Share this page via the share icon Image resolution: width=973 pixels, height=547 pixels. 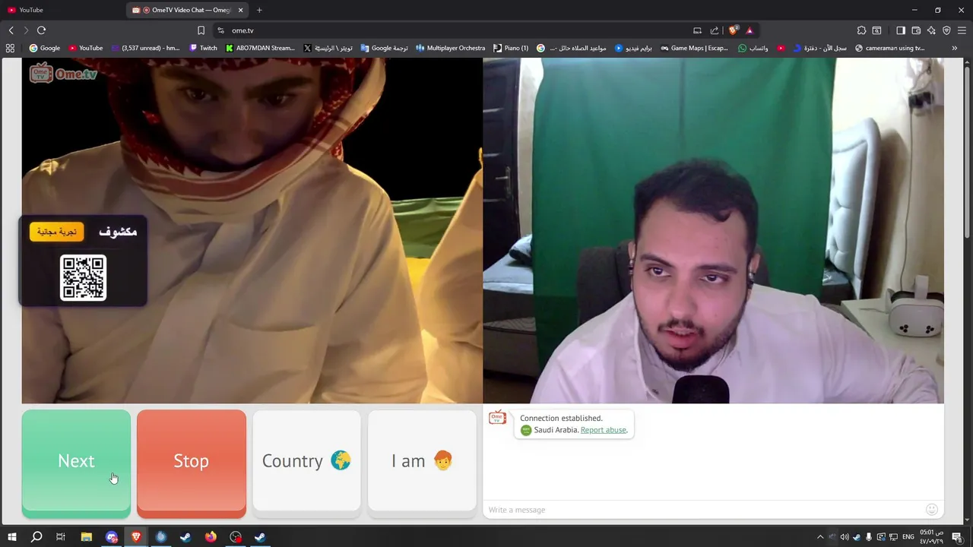(x=715, y=30)
